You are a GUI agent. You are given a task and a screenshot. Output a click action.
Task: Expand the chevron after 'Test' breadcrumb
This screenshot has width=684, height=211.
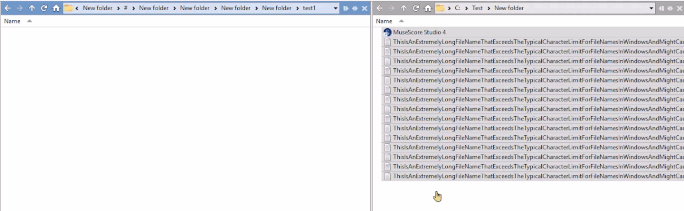pyautogui.click(x=489, y=8)
